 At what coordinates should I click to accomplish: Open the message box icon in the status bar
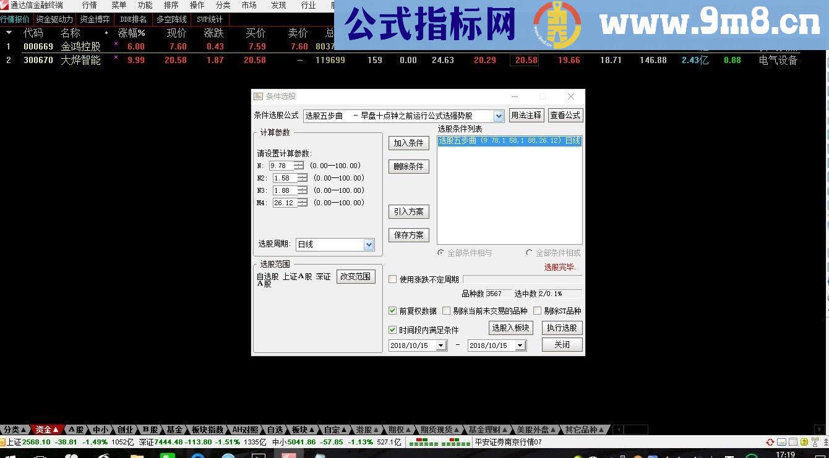781,442
